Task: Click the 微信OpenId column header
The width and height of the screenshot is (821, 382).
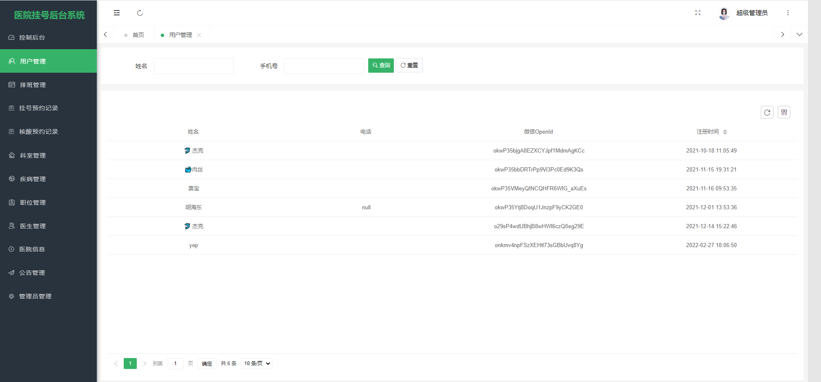Action: point(538,132)
